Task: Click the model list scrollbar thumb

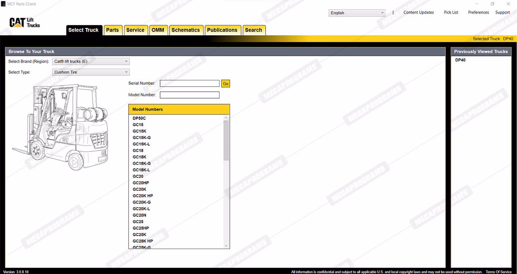Action: (226, 140)
